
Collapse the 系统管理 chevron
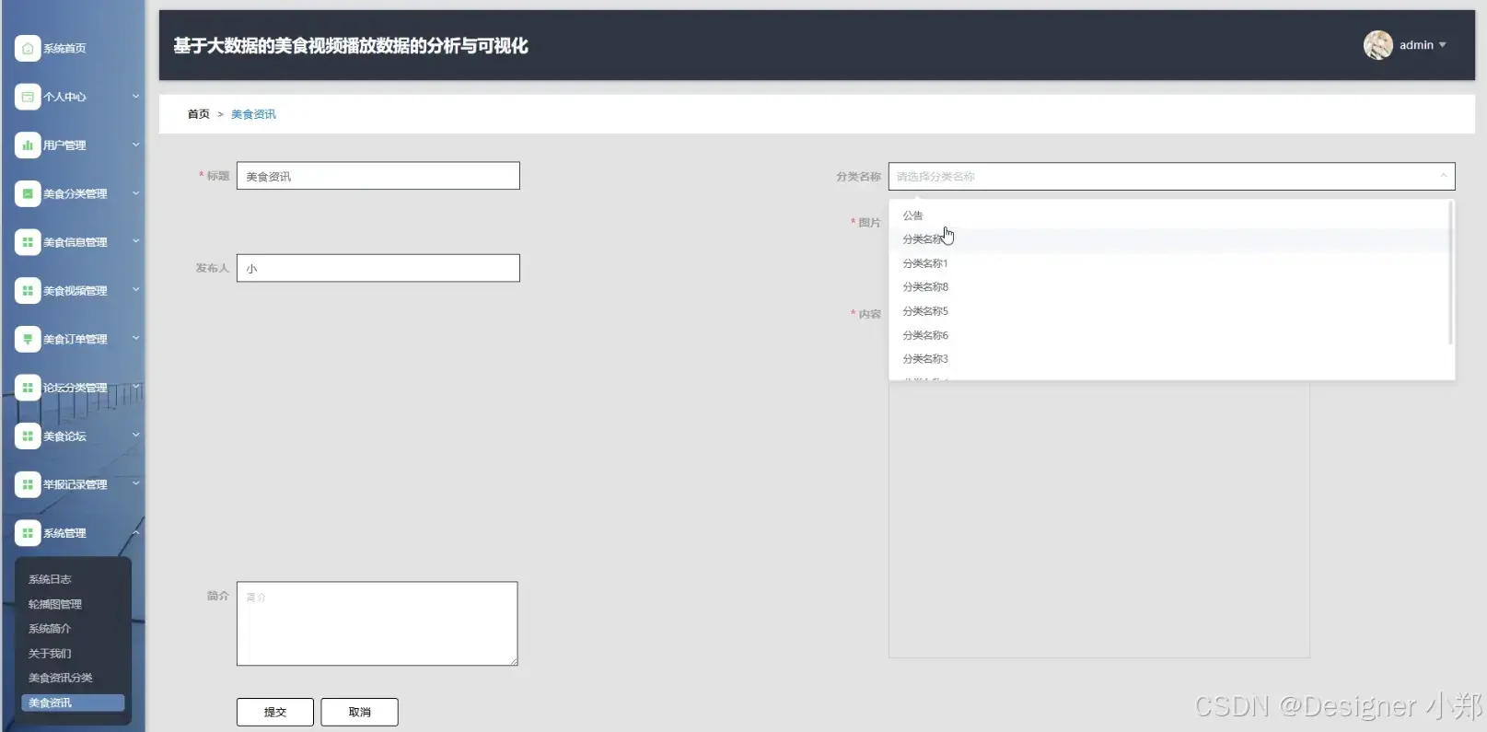point(135,532)
